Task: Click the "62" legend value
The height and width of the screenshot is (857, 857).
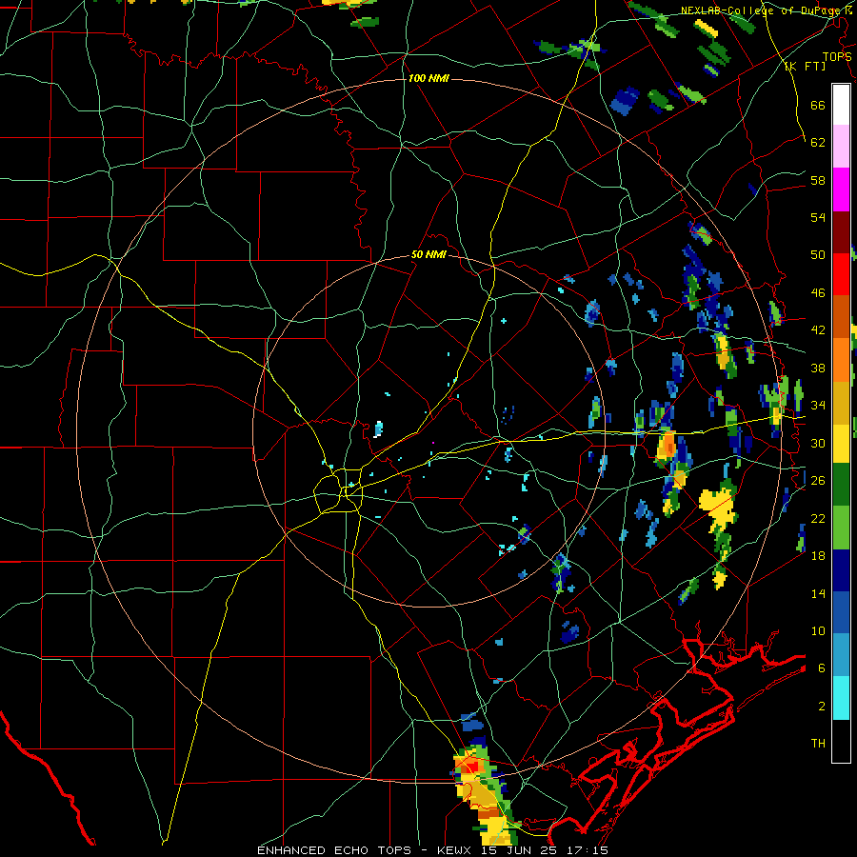Action: pyautogui.click(x=818, y=143)
